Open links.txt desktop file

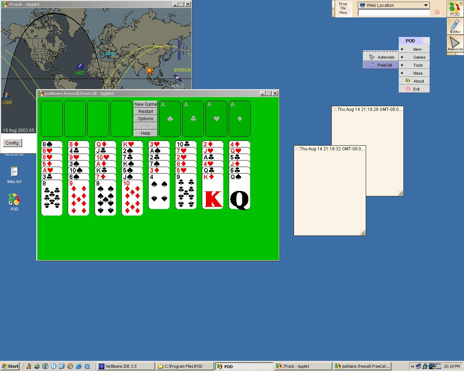pyautogui.click(x=14, y=174)
